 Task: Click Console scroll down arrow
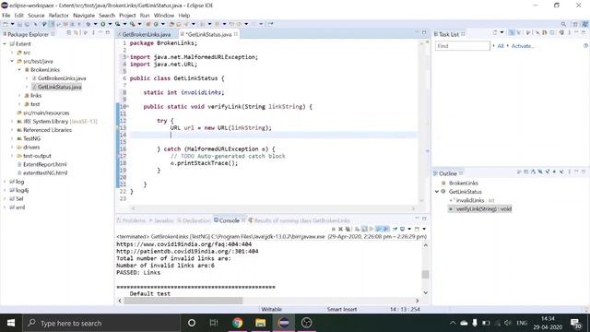click(426, 292)
